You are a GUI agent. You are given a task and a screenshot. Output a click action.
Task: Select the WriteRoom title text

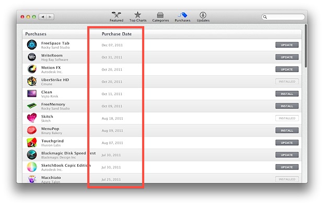point(52,55)
